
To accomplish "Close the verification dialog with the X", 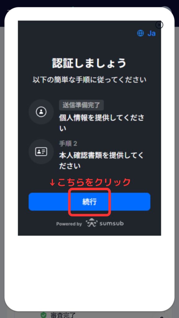I will (159, 25).
